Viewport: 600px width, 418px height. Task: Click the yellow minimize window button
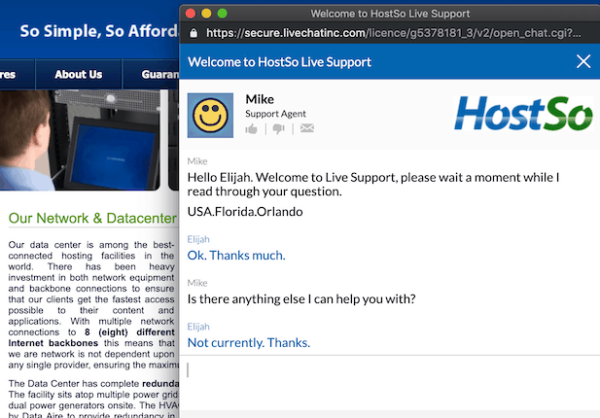click(206, 14)
